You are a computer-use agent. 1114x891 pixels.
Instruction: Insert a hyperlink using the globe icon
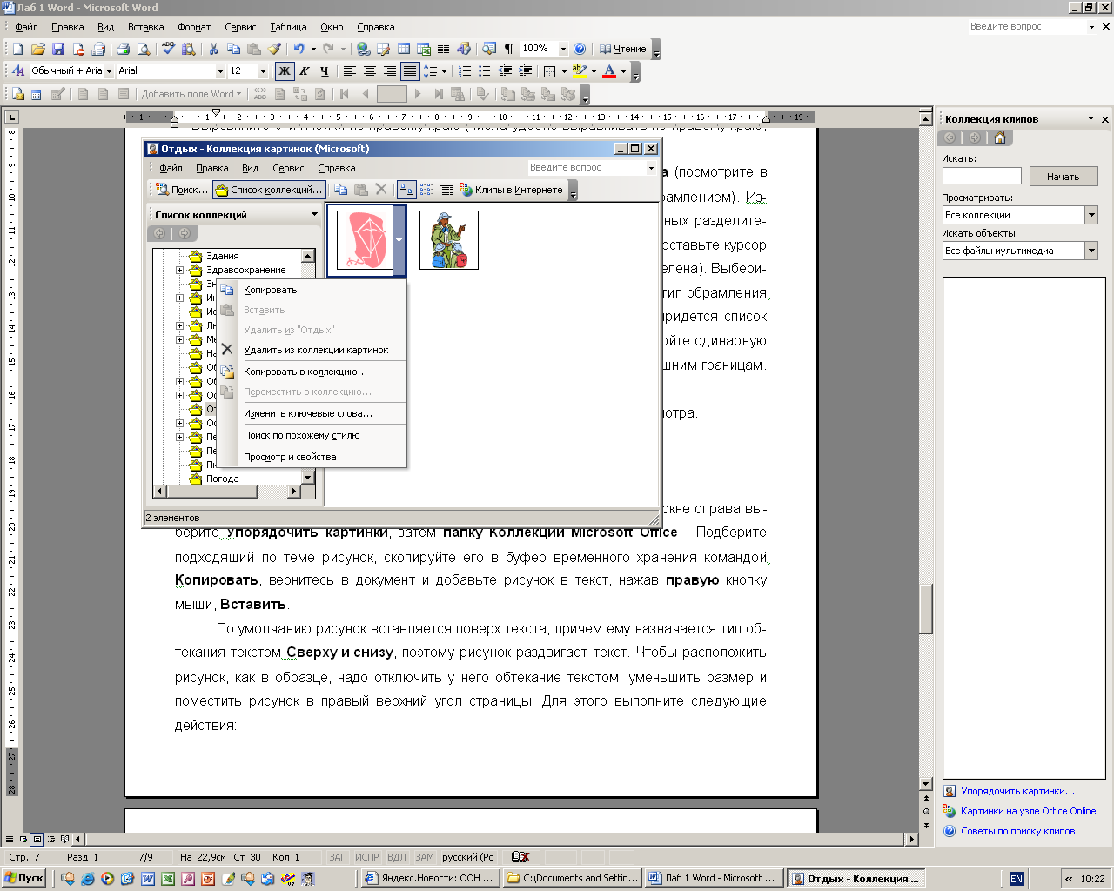(364, 49)
